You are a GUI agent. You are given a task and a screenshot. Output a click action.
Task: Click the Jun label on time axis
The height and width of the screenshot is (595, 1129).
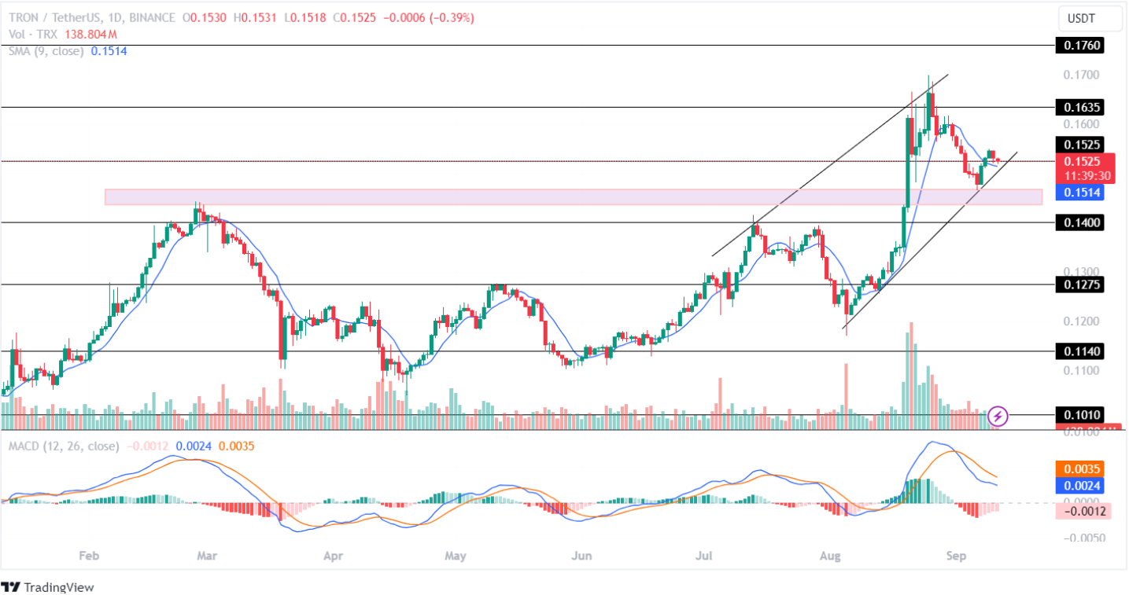pos(581,556)
